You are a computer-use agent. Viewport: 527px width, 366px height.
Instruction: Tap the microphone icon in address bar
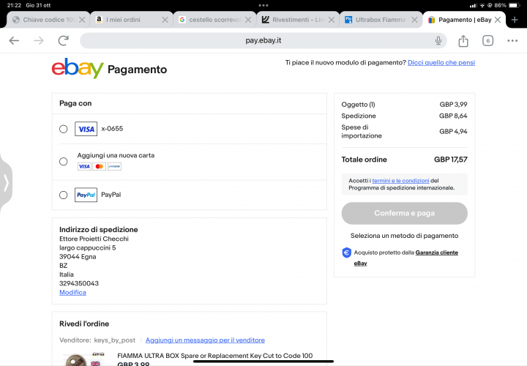pyautogui.click(x=438, y=40)
